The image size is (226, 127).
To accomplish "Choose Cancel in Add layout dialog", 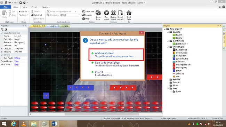I will tap(116, 73).
